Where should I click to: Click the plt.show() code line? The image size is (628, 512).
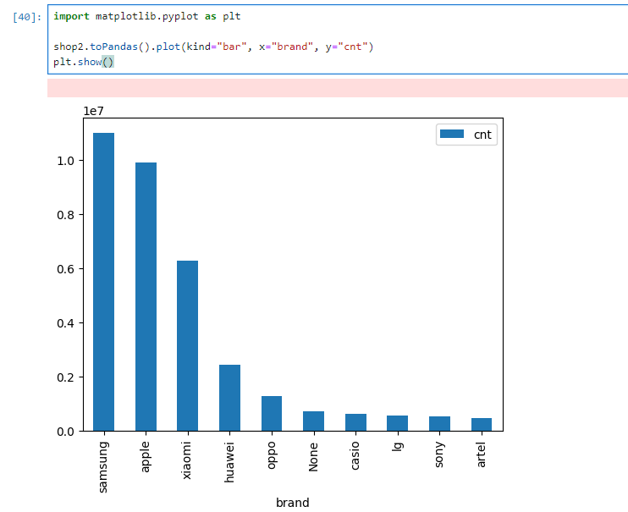click(x=84, y=62)
